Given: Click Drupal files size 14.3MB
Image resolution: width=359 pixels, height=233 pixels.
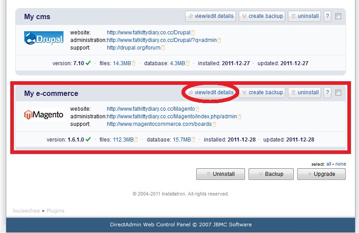Looking at the screenshot, I should coord(122,63).
